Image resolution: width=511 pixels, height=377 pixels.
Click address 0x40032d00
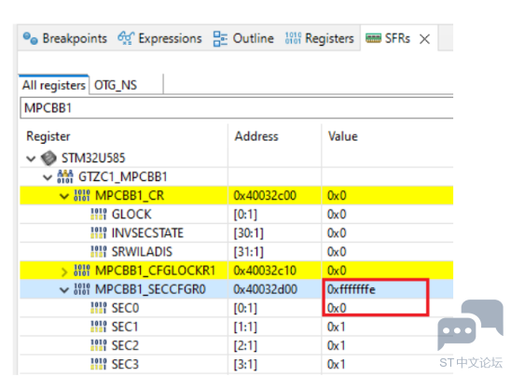[265, 289]
